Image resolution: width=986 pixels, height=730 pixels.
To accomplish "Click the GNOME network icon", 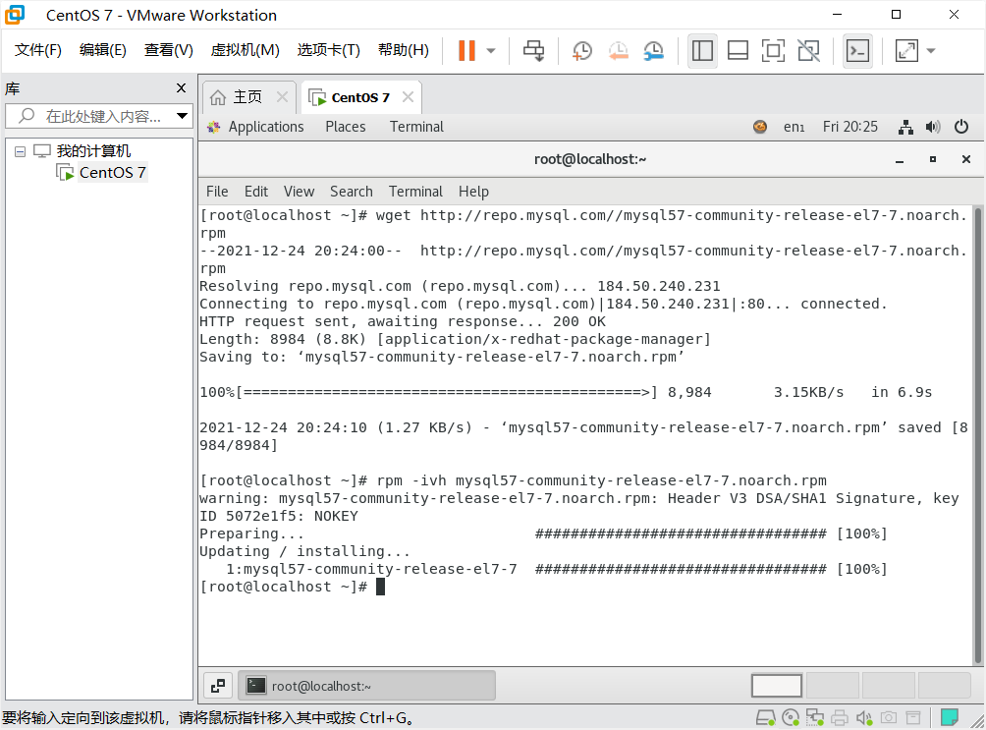I will click(x=905, y=127).
